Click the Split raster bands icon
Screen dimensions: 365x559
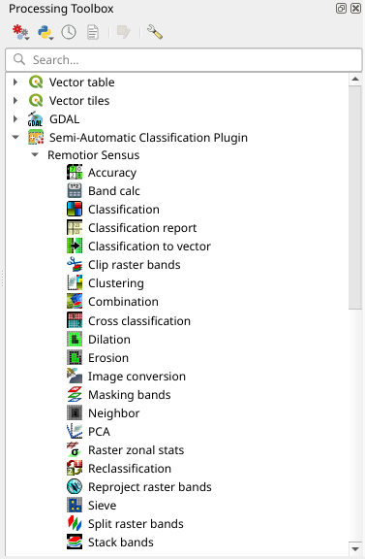(75, 524)
